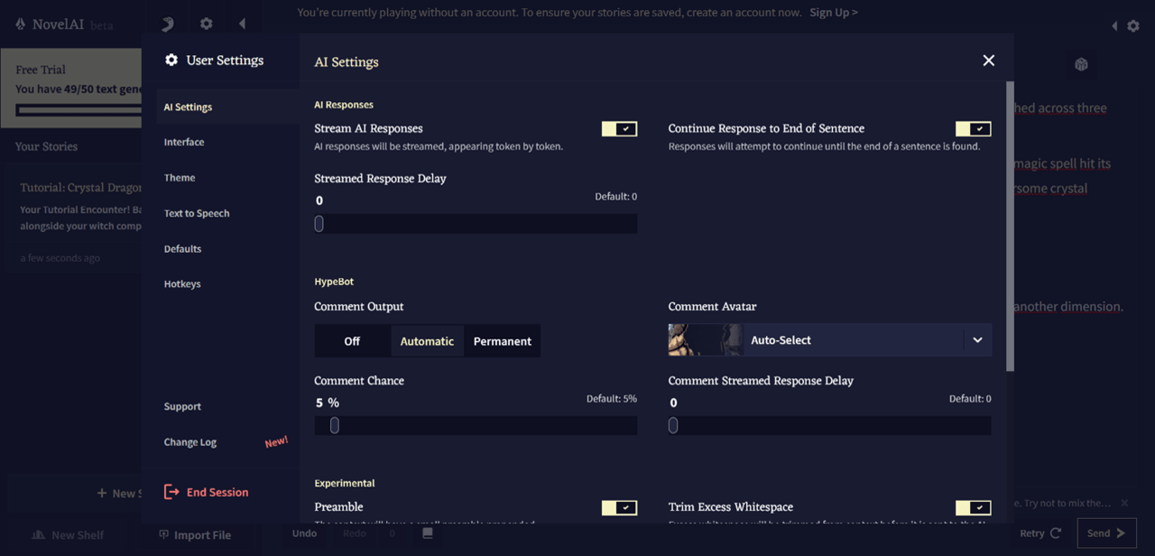
Task: Open the Theme settings tab
Action: (180, 178)
